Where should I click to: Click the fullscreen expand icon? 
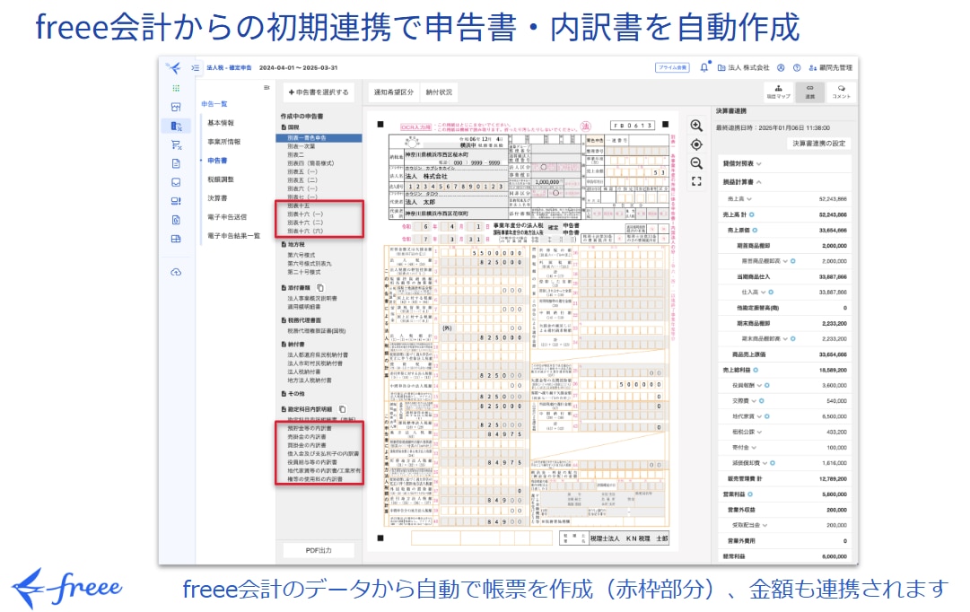tap(696, 181)
